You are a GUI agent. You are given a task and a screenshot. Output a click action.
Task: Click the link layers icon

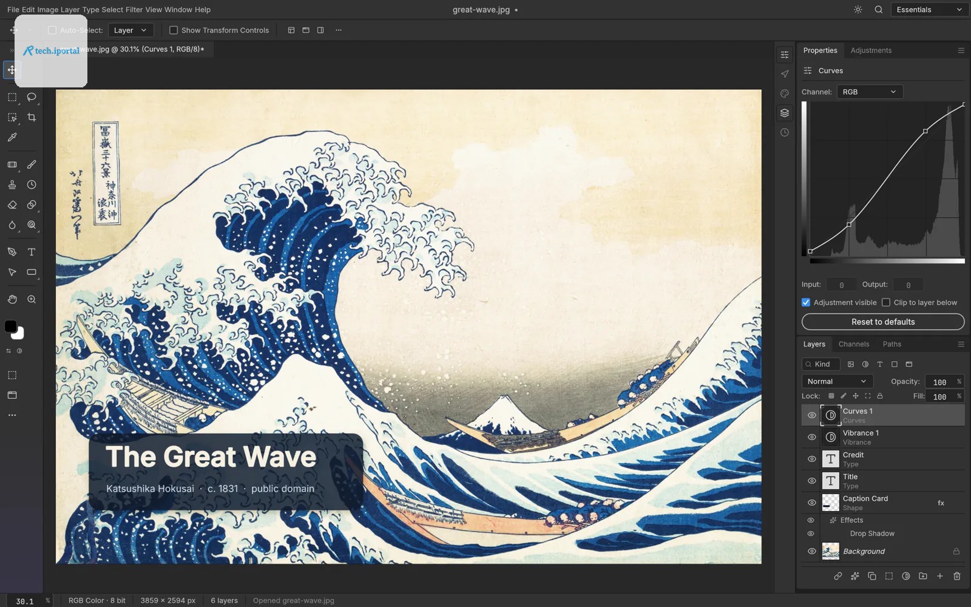[x=838, y=576]
